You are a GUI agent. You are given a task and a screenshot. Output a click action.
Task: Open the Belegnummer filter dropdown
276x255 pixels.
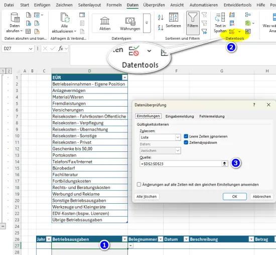tap(161, 239)
